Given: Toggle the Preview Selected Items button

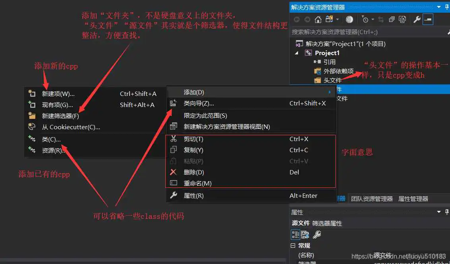Looking at the screenshot, I should coord(403,19).
